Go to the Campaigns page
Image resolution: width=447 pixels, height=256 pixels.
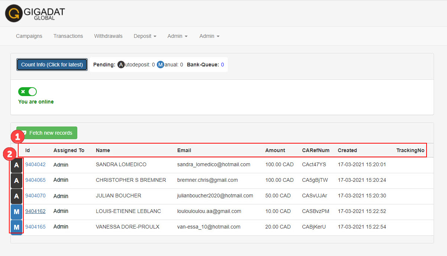(x=29, y=36)
